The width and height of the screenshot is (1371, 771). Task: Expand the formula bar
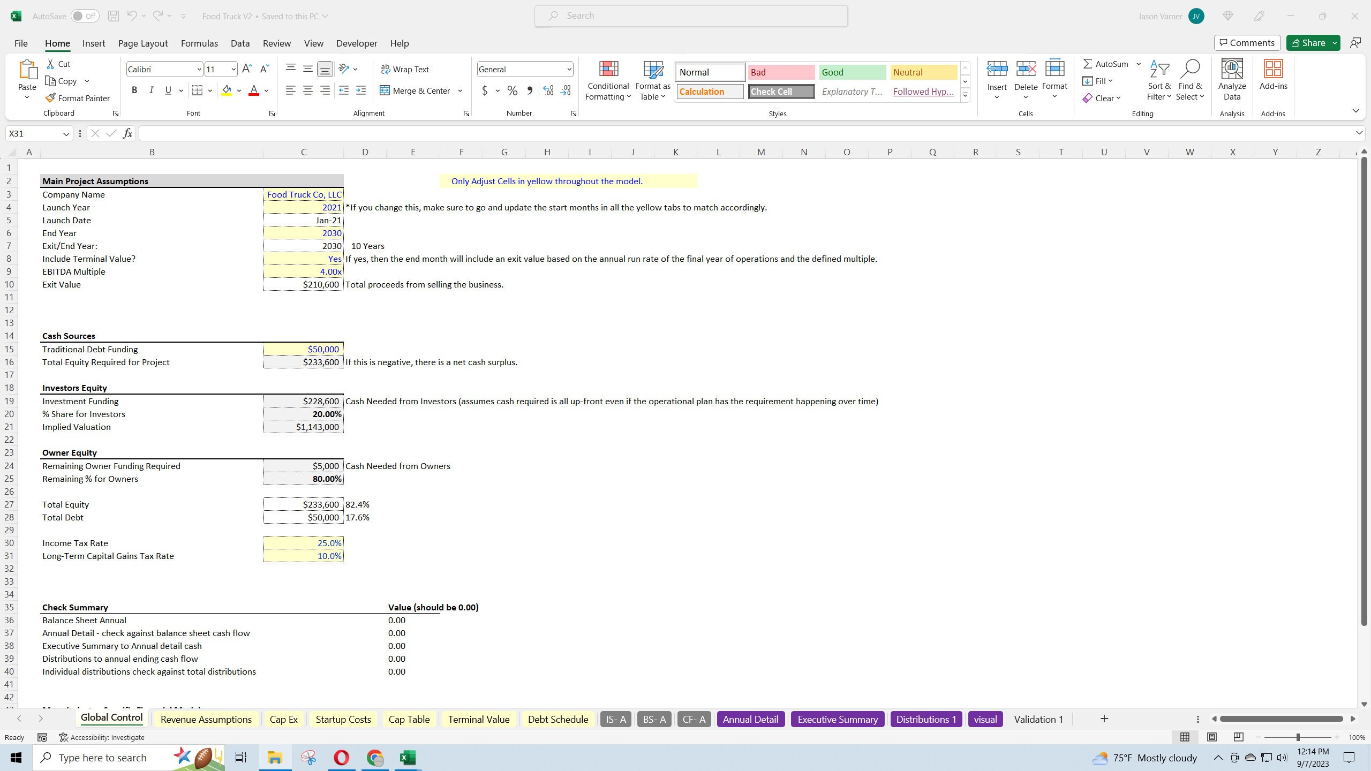1359,133
